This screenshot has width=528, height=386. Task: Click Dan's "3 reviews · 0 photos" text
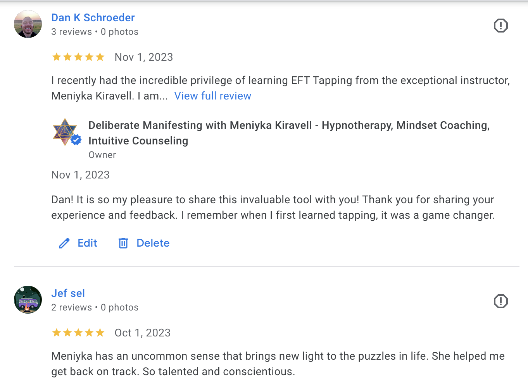95,32
